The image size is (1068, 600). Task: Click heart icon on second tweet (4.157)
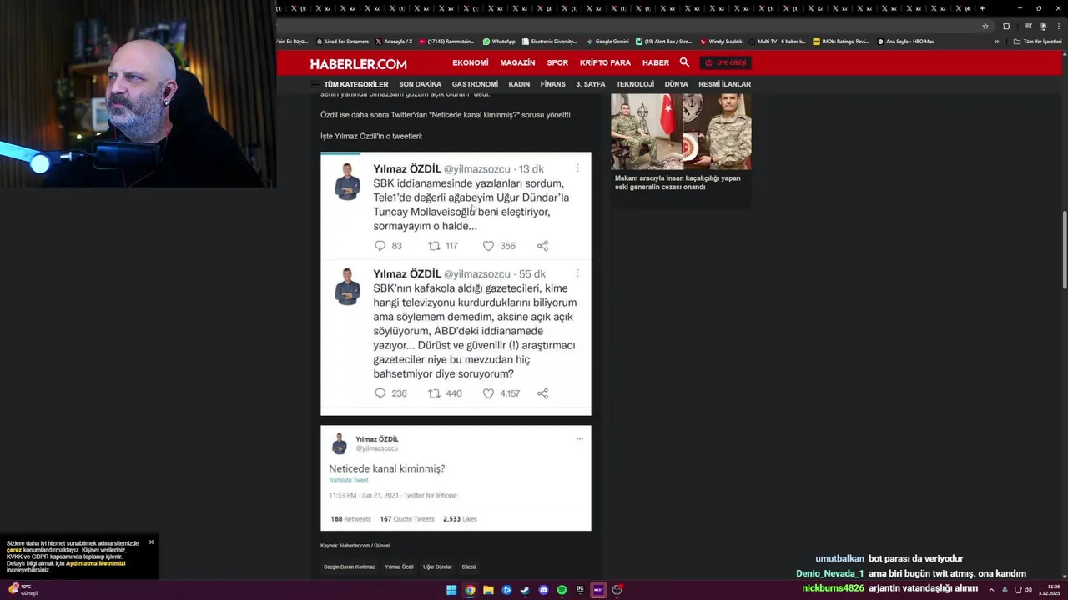(x=488, y=393)
